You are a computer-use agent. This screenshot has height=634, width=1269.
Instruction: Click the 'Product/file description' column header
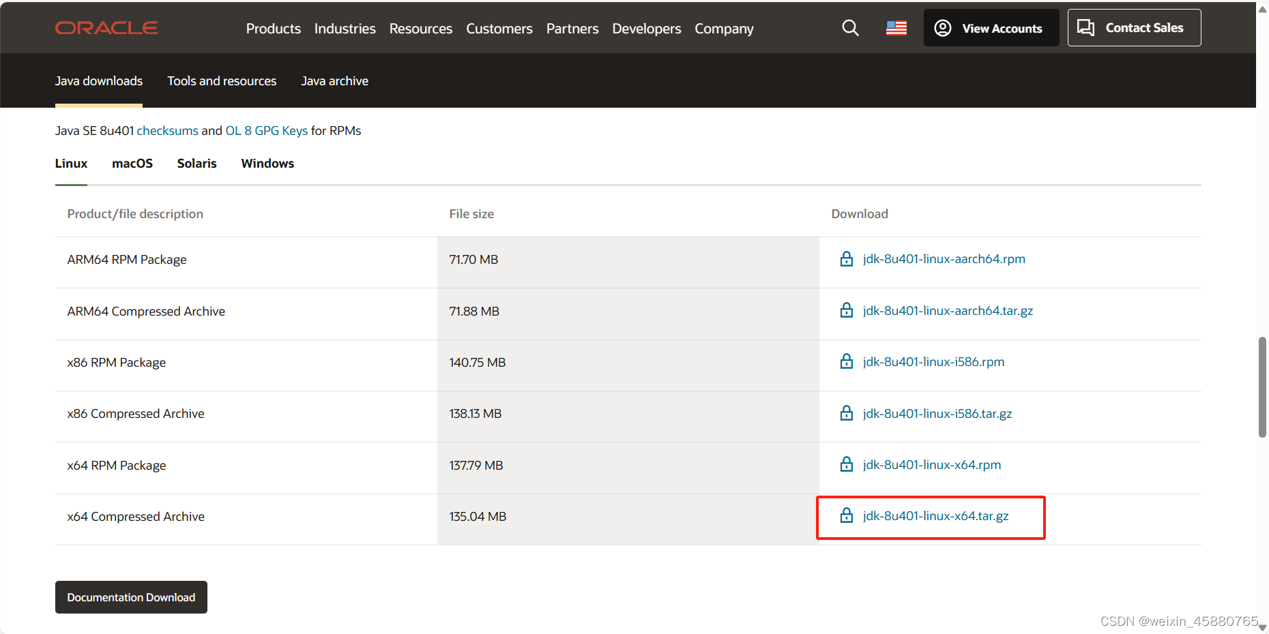point(135,214)
